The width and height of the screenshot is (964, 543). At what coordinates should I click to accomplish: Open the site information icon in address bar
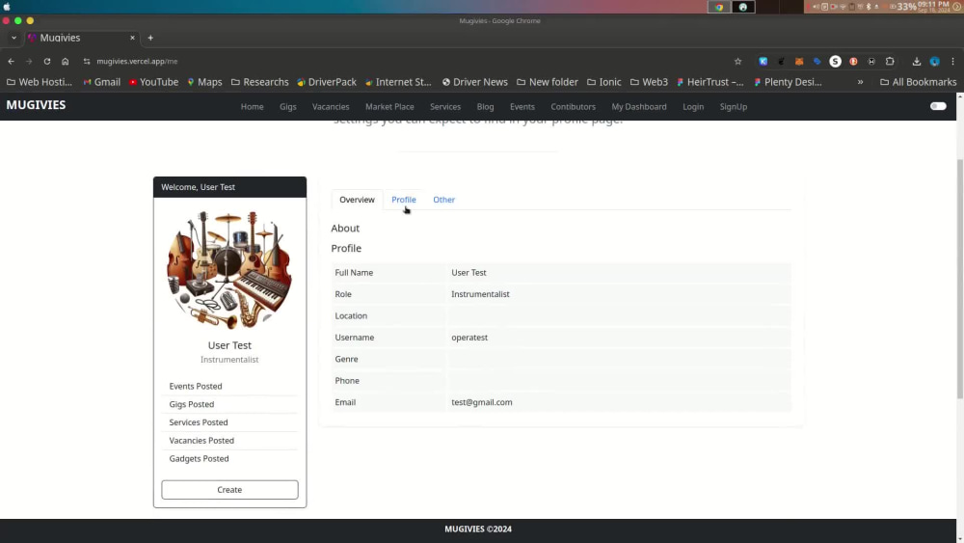(87, 62)
